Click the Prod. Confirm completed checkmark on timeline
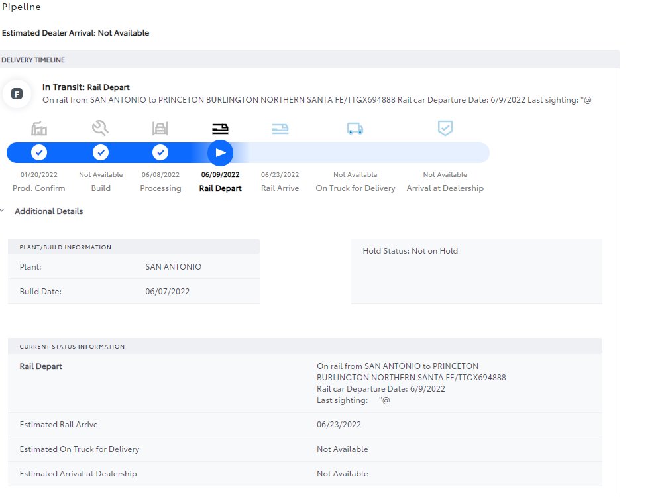This screenshot has height=501, width=660. (x=39, y=152)
